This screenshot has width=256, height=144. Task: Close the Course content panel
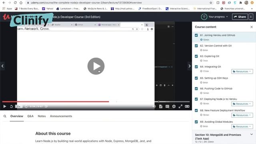(x=252, y=27)
